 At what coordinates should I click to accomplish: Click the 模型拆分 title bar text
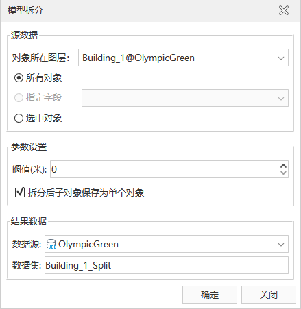25,10
